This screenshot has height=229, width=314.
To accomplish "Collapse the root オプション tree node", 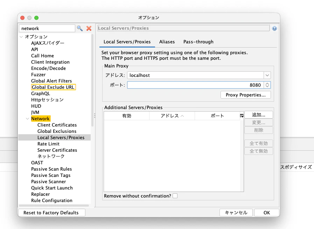I will click(21, 37).
